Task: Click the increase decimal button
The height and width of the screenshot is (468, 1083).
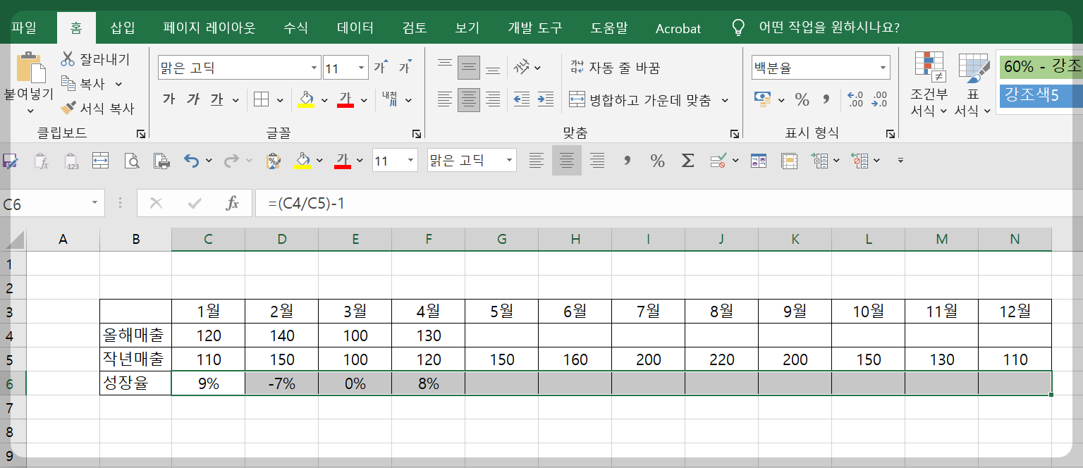Action: click(x=855, y=99)
